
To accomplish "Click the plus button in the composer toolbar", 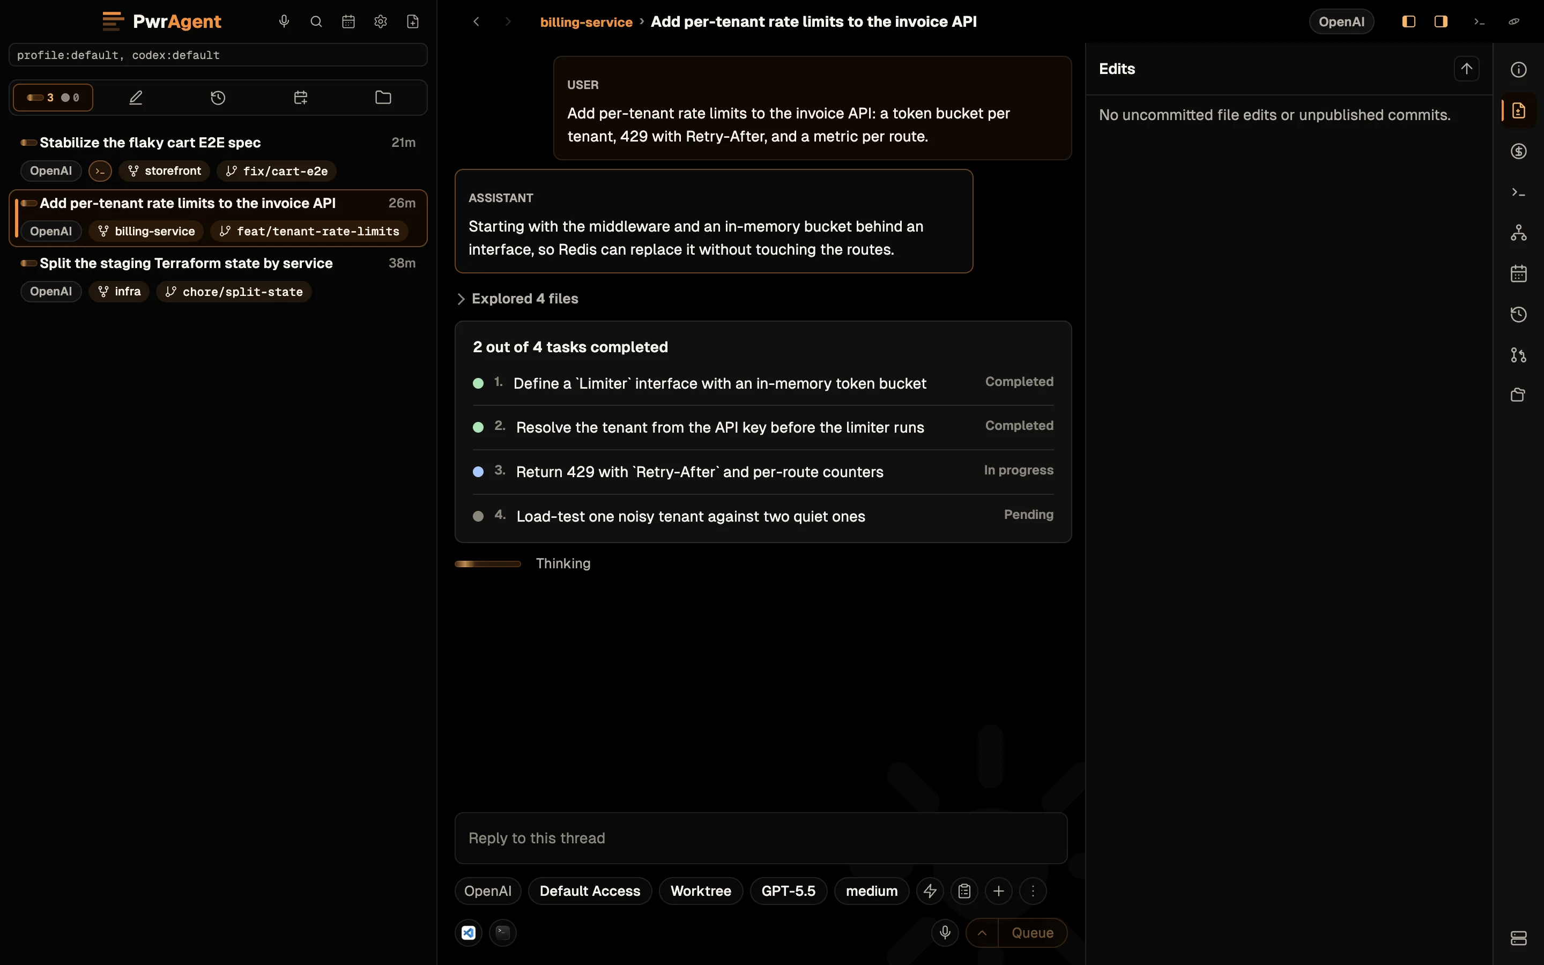I will point(998,891).
